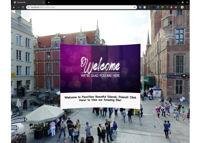Viewport: 201px width, 143px height.
Task: Close the TourismVR tab
Action: [x=43, y=2]
